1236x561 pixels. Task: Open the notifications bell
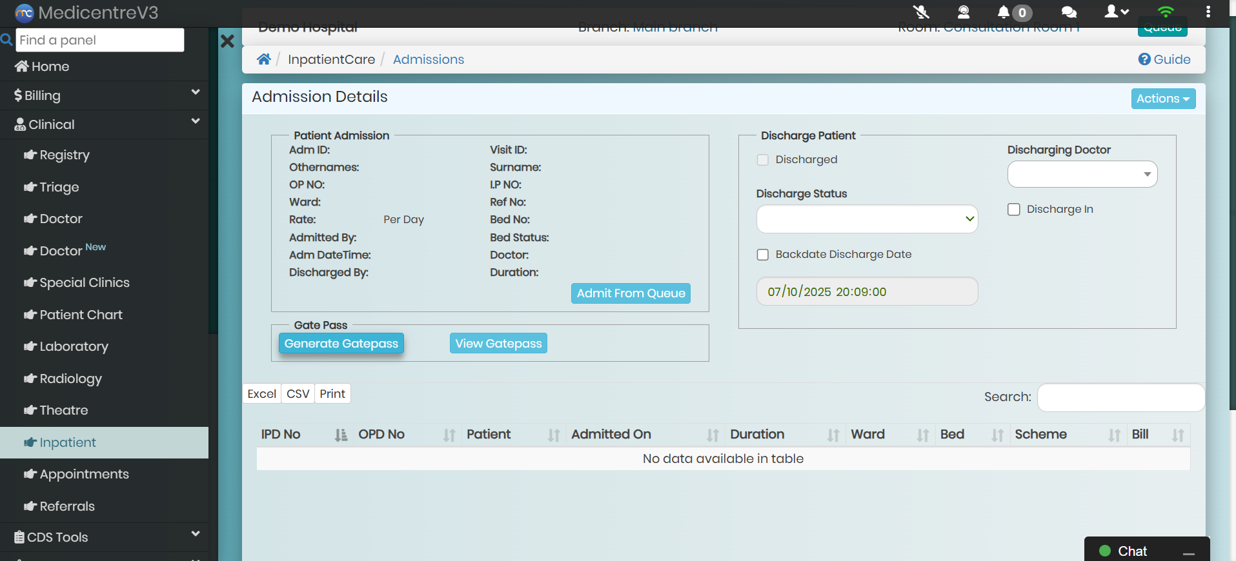point(1004,12)
